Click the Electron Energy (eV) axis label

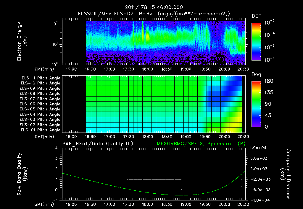coord(22,41)
